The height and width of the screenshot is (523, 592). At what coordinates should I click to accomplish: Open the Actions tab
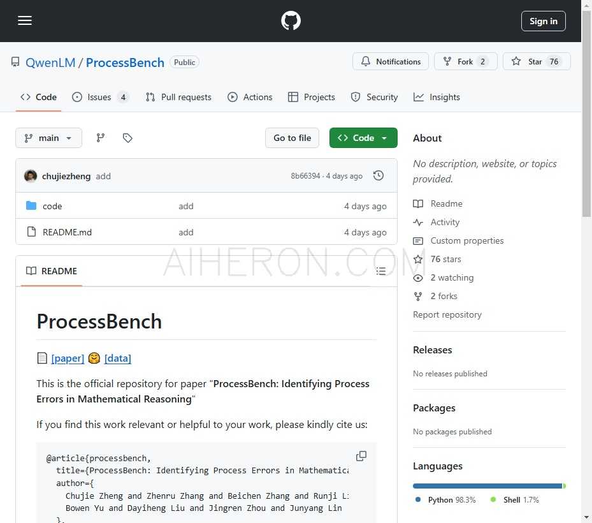click(x=250, y=97)
